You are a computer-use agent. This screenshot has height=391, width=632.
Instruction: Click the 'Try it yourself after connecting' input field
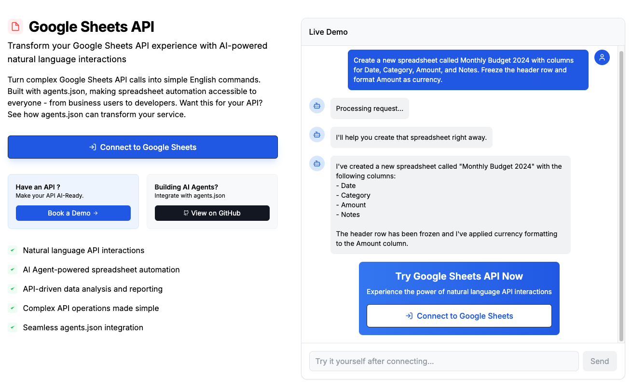coord(443,361)
